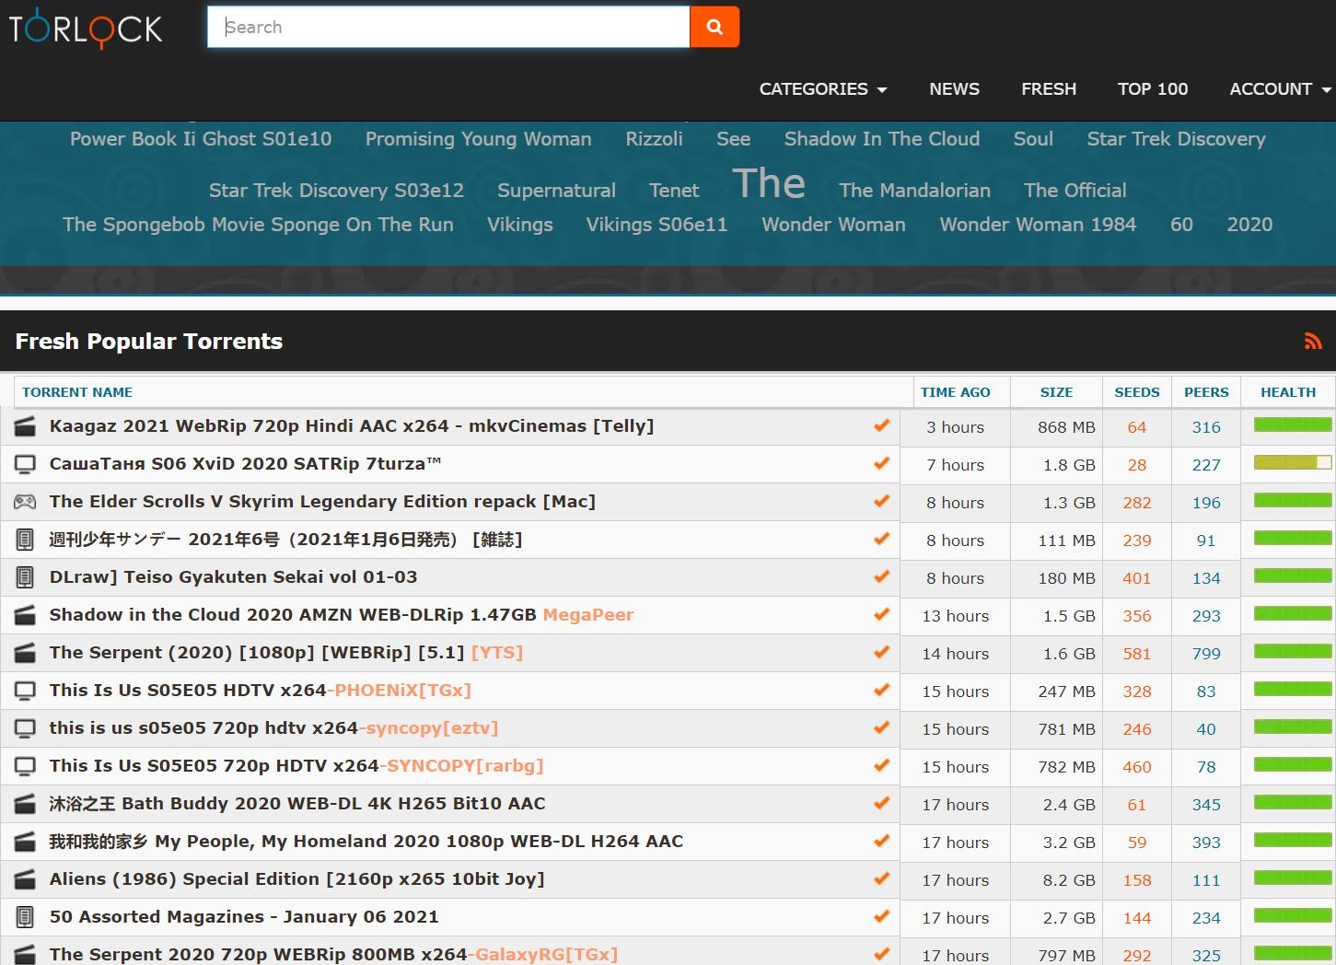Open The Mandalorian tag

[x=915, y=191]
